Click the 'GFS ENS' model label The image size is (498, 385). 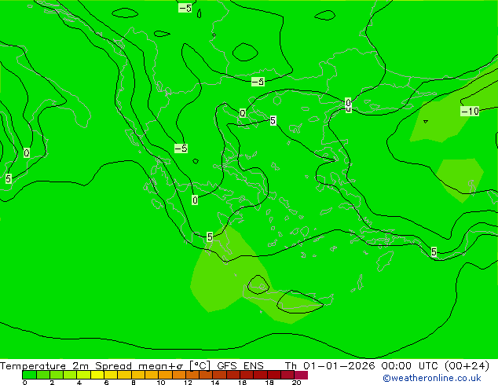pyautogui.click(x=240, y=366)
